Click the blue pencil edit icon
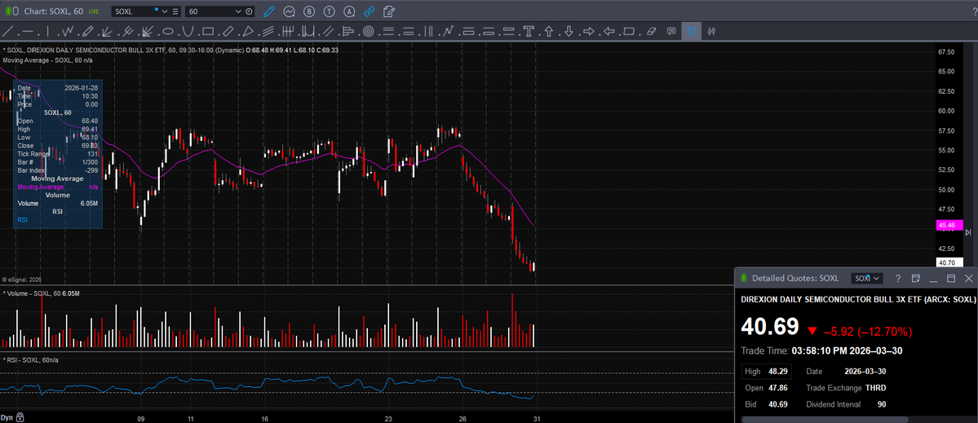 click(x=269, y=11)
